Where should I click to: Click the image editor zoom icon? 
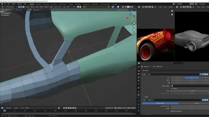172,11
